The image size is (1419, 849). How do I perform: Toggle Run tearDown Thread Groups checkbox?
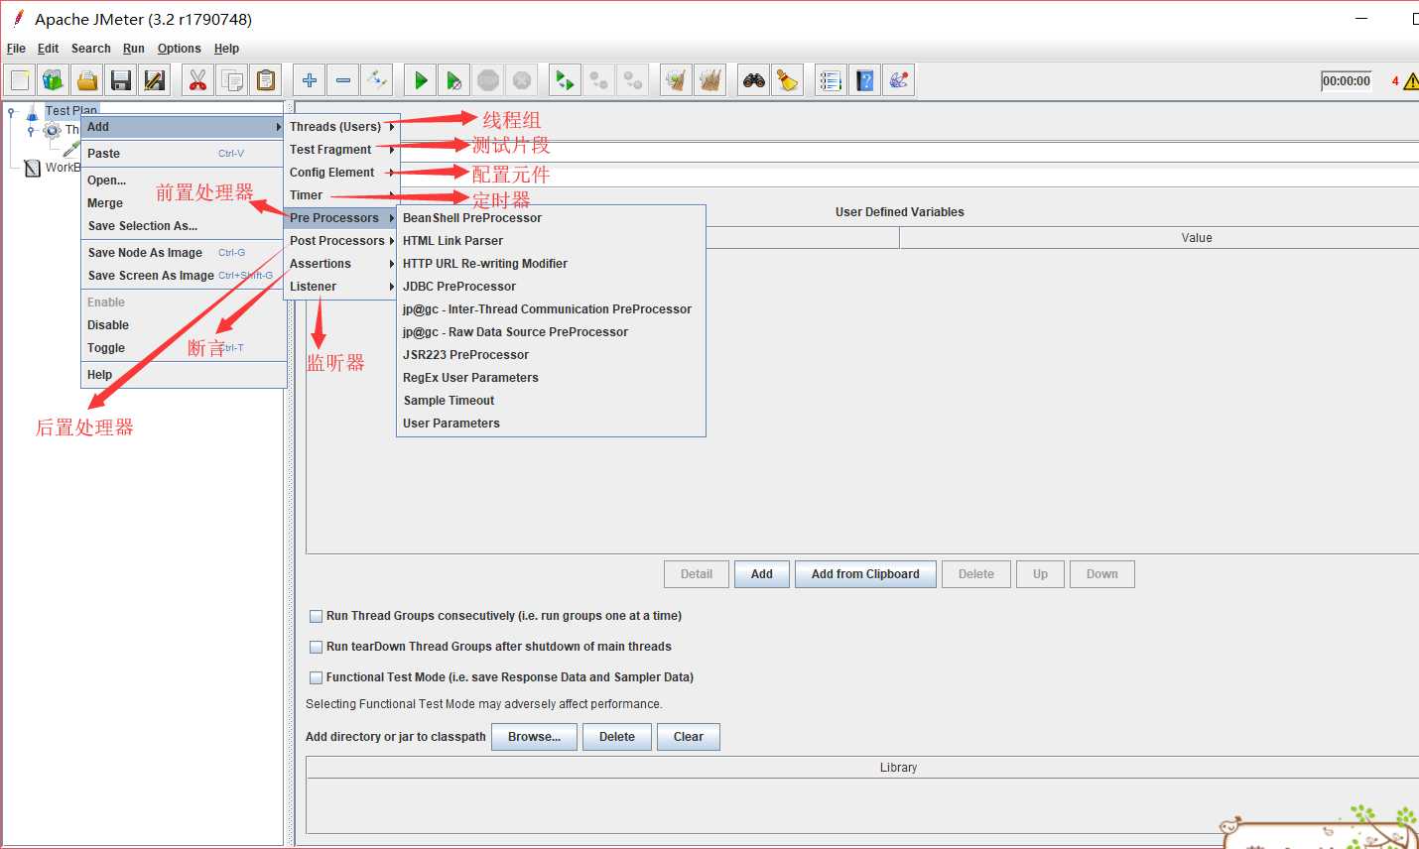tap(317, 647)
